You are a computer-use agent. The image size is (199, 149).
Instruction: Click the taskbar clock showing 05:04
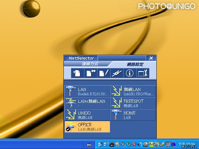[x=186, y=144]
